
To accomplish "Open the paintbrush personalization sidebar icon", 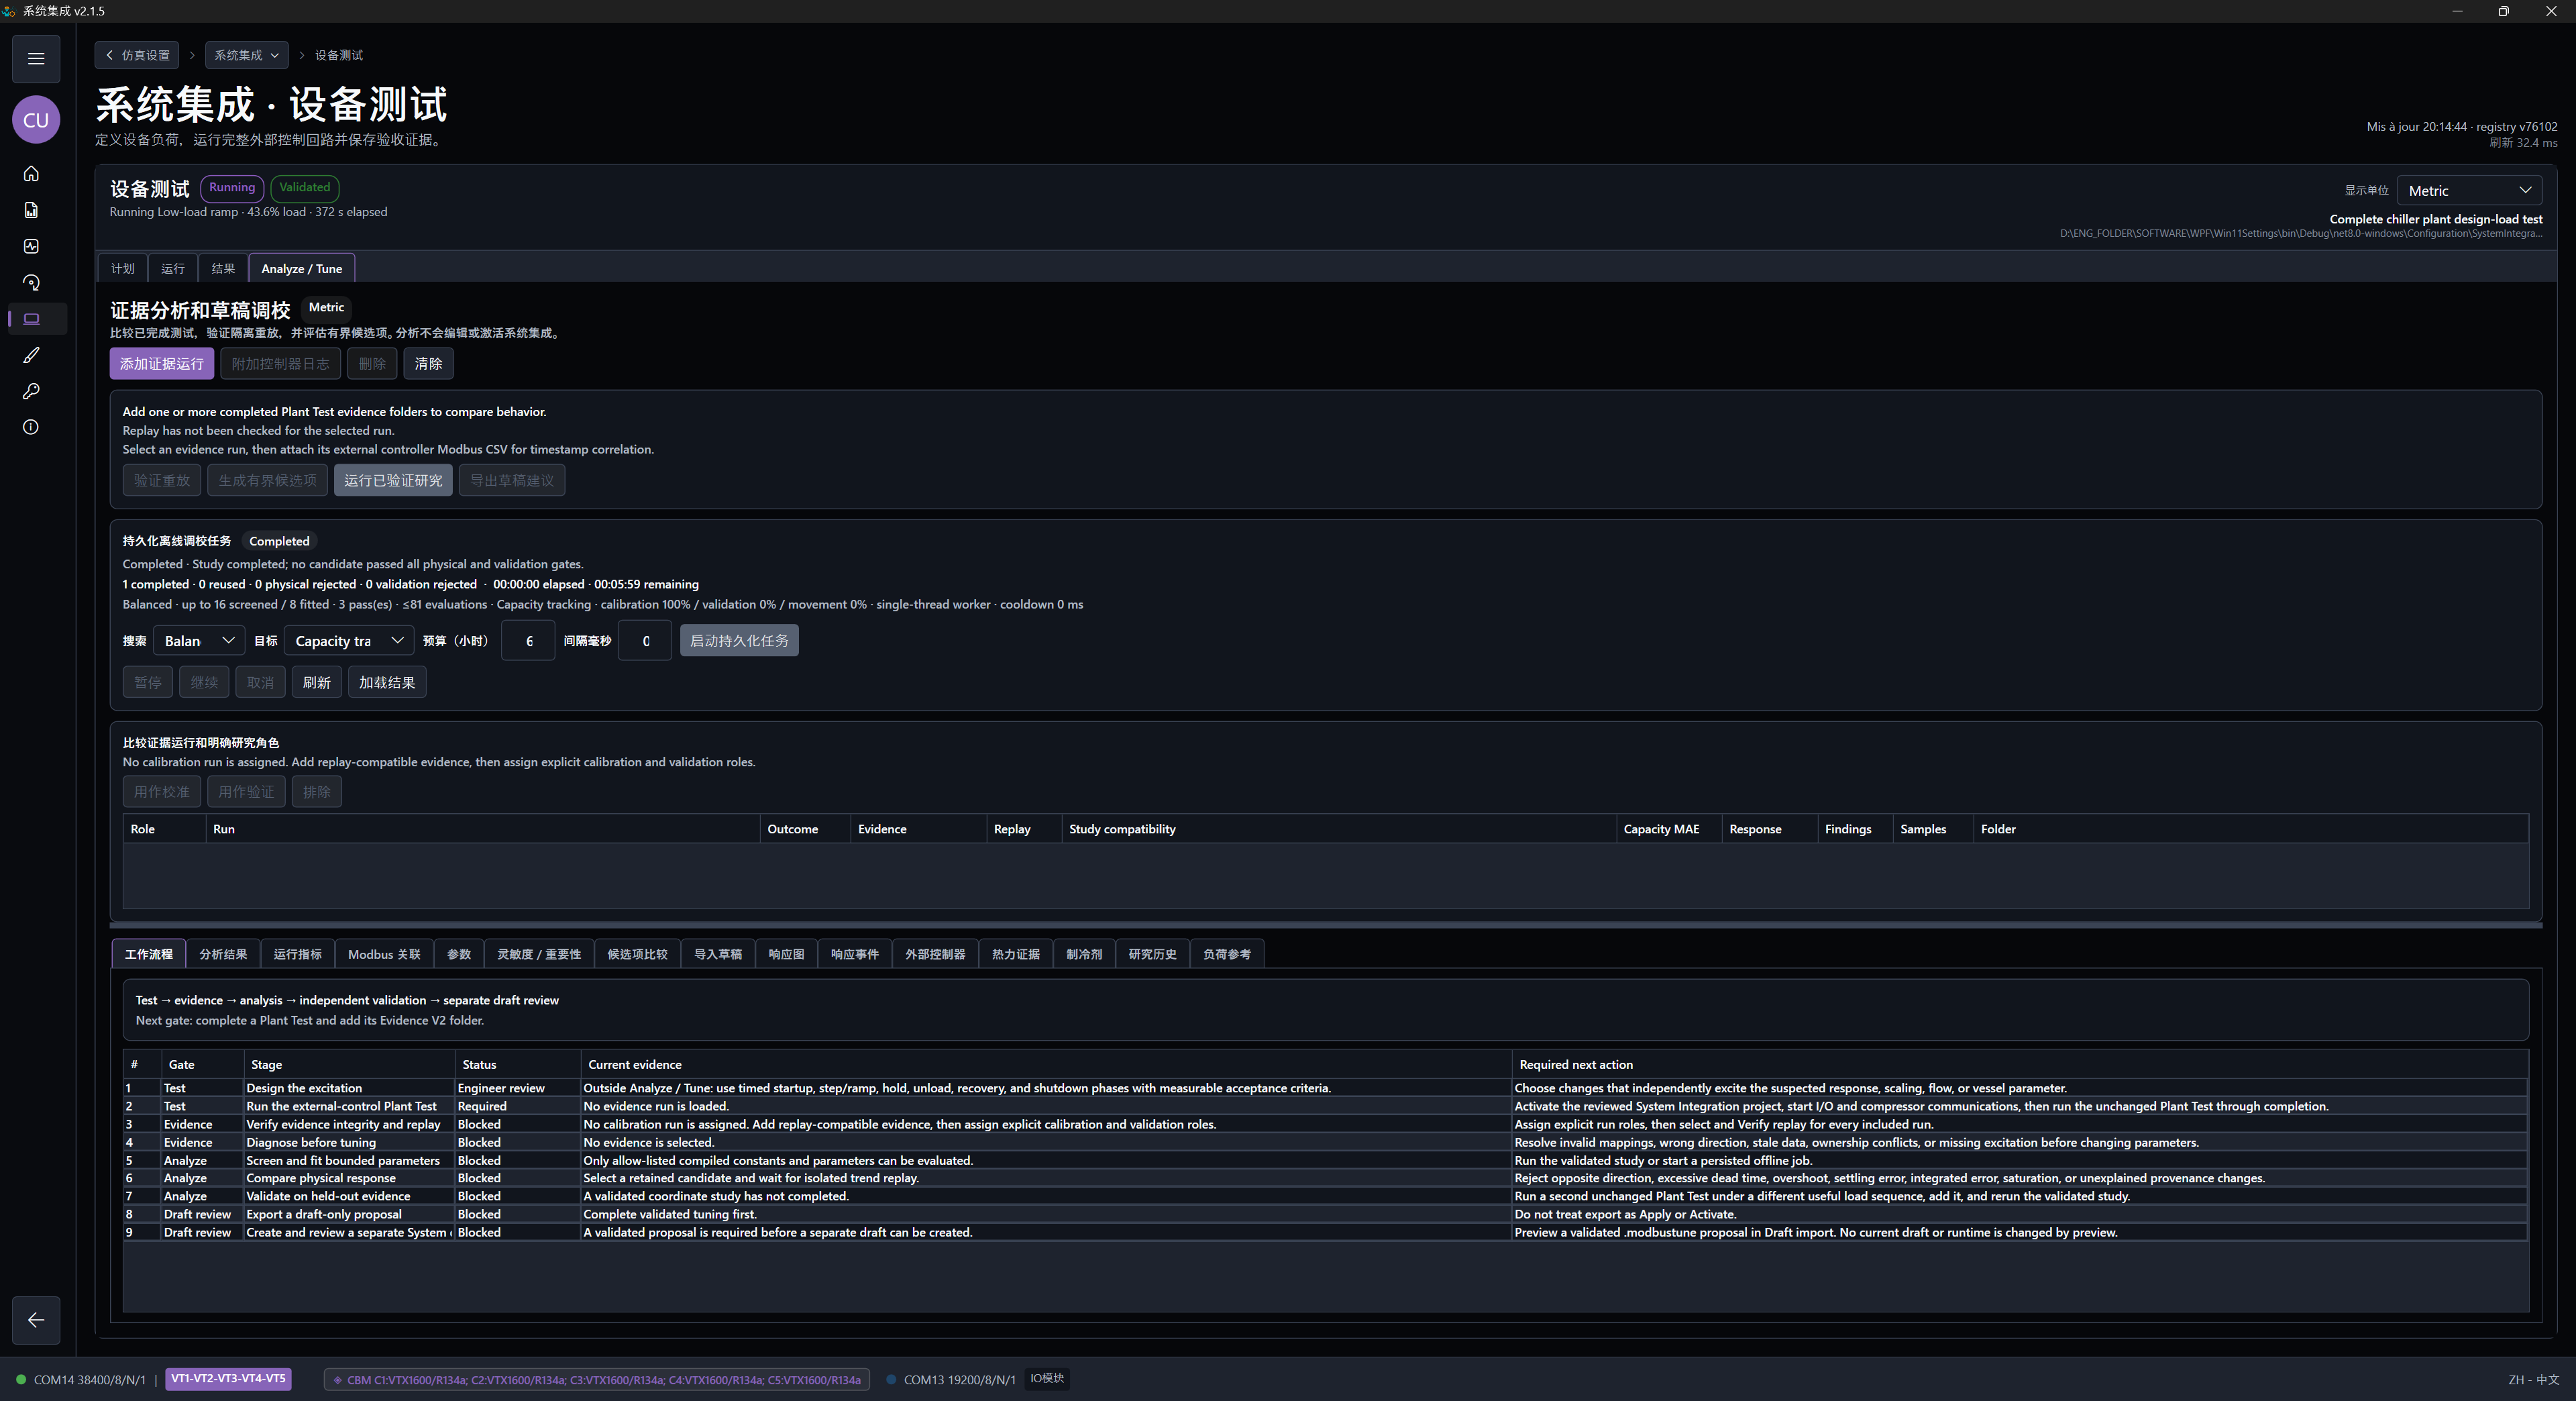I will point(31,355).
